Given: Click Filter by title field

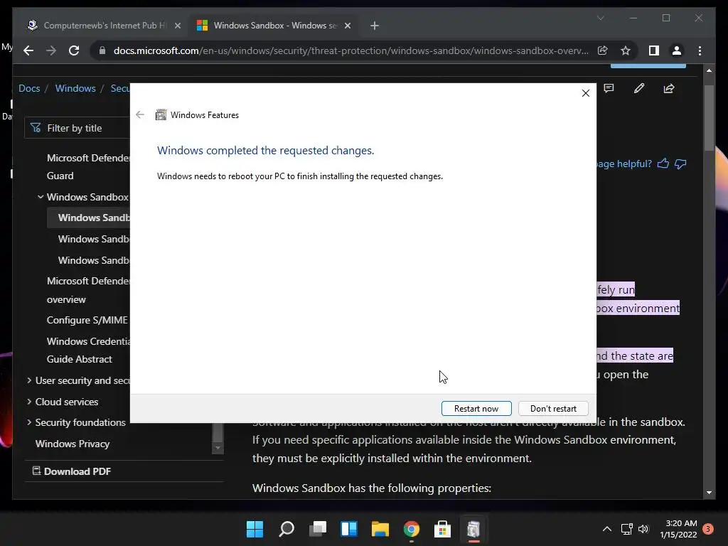Looking at the screenshot, I should point(77,128).
